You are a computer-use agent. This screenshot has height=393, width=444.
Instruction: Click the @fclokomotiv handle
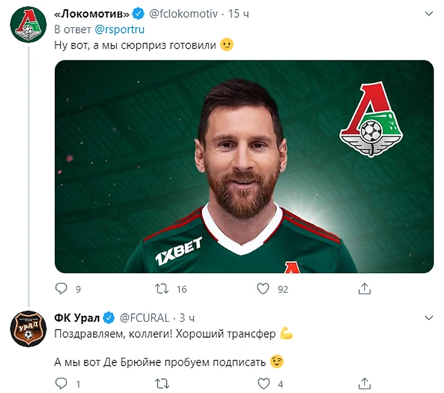click(x=184, y=13)
